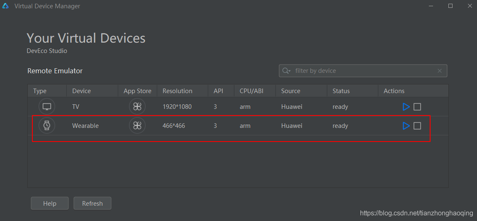The height and width of the screenshot is (221, 477).
Task: Click the TV device type icon
Action: (47, 106)
